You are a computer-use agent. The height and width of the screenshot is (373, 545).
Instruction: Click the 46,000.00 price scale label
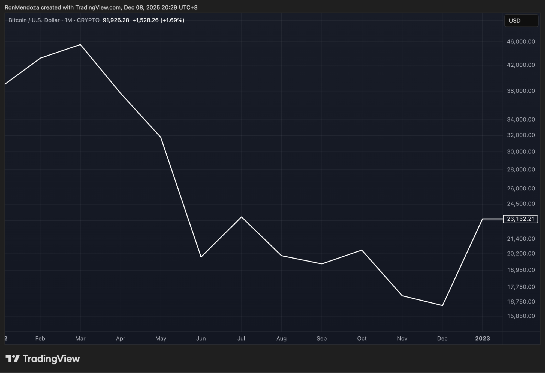(x=521, y=41)
